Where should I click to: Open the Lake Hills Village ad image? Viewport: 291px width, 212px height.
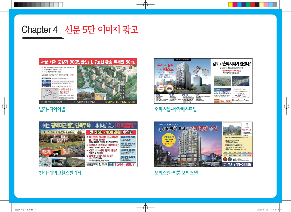pos(88,144)
